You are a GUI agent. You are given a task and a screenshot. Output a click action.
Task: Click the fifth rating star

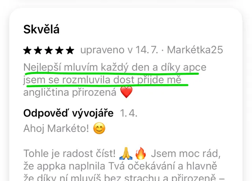[x=70, y=50]
